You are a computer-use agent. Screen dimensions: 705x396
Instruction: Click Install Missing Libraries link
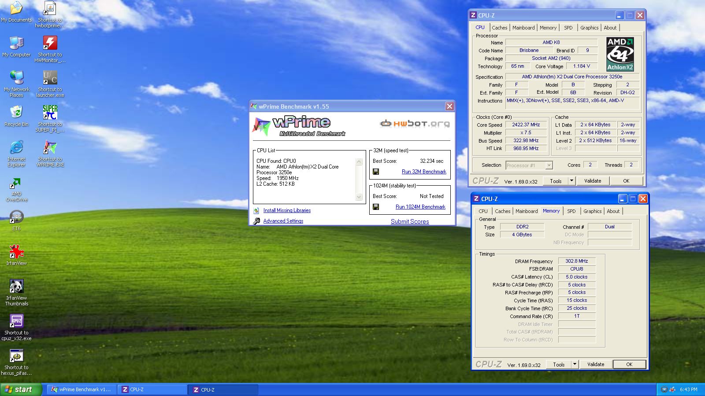pyautogui.click(x=287, y=210)
